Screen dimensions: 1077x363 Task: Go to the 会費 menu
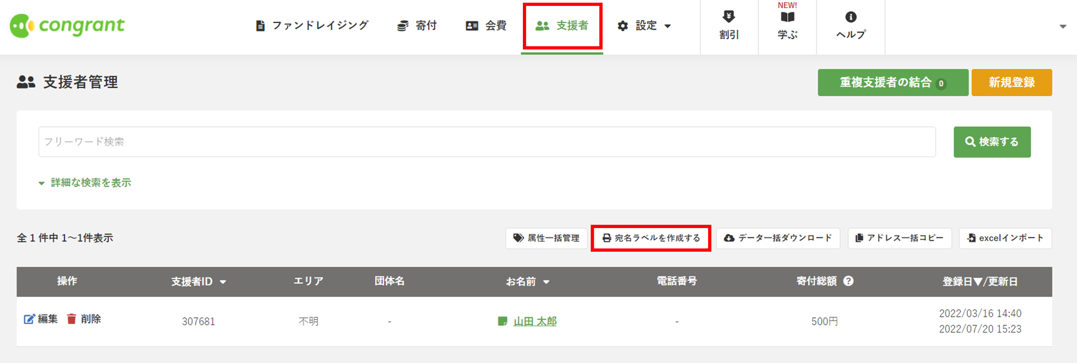click(486, 26)
